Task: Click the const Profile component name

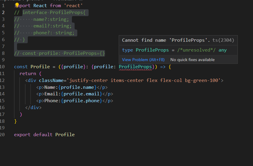Action: 40,67
